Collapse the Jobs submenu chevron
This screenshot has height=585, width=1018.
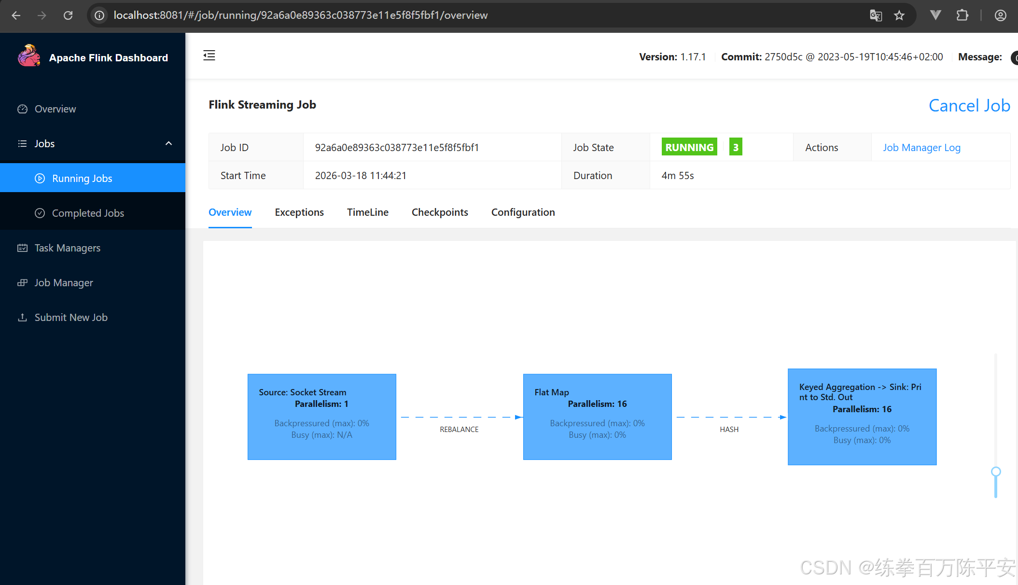click(x=168, y=143)
